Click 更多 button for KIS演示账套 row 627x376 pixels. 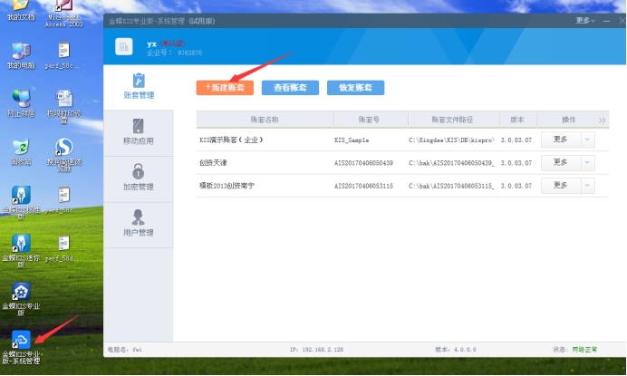click(561, 140)
